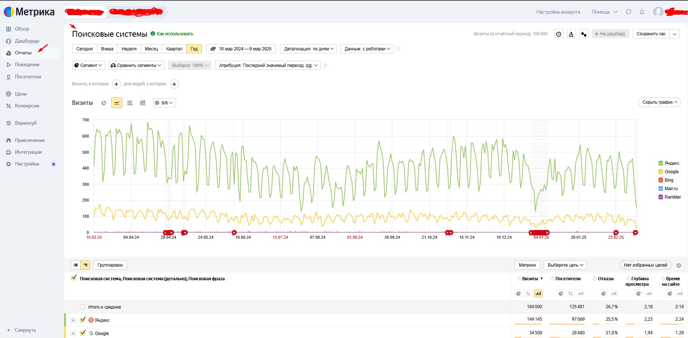Image resolution: width=688 pixels, height=338 pixels.
Task: Switch to flat list table view
Action: tap(76, 265)
